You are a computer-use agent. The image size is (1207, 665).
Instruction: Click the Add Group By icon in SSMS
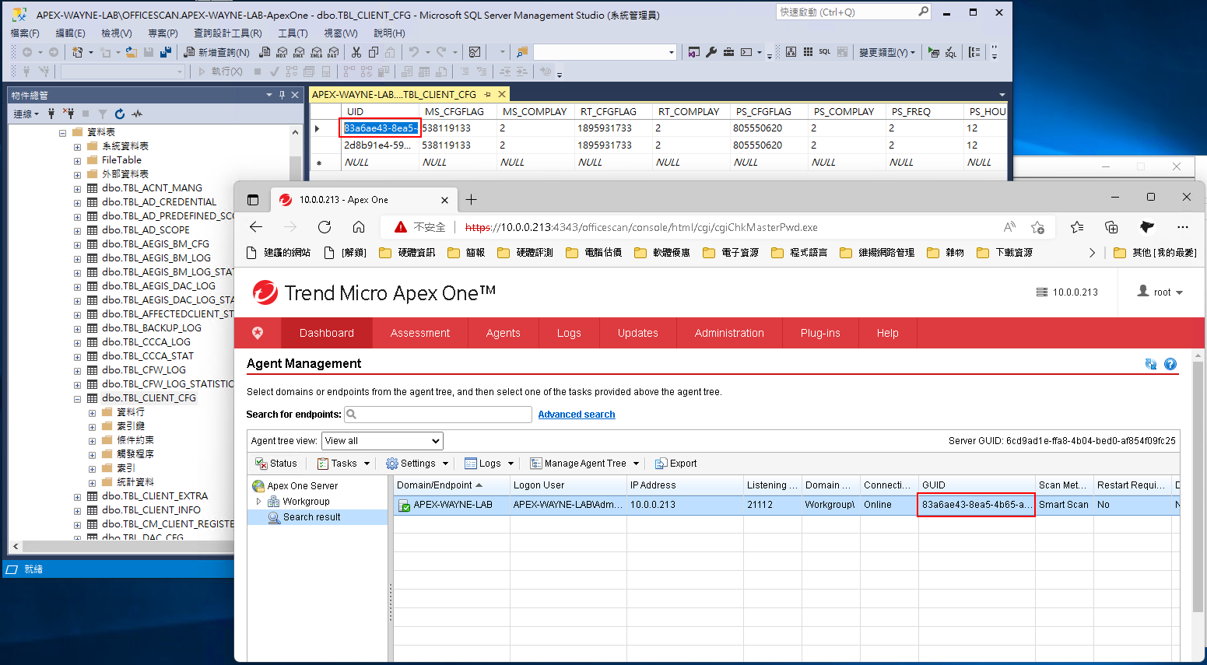974,52
